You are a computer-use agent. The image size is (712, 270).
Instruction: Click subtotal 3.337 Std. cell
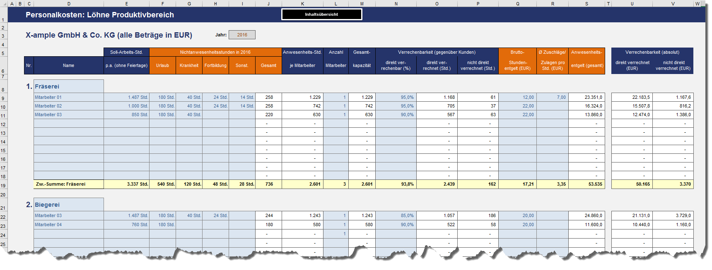point(126,184)
